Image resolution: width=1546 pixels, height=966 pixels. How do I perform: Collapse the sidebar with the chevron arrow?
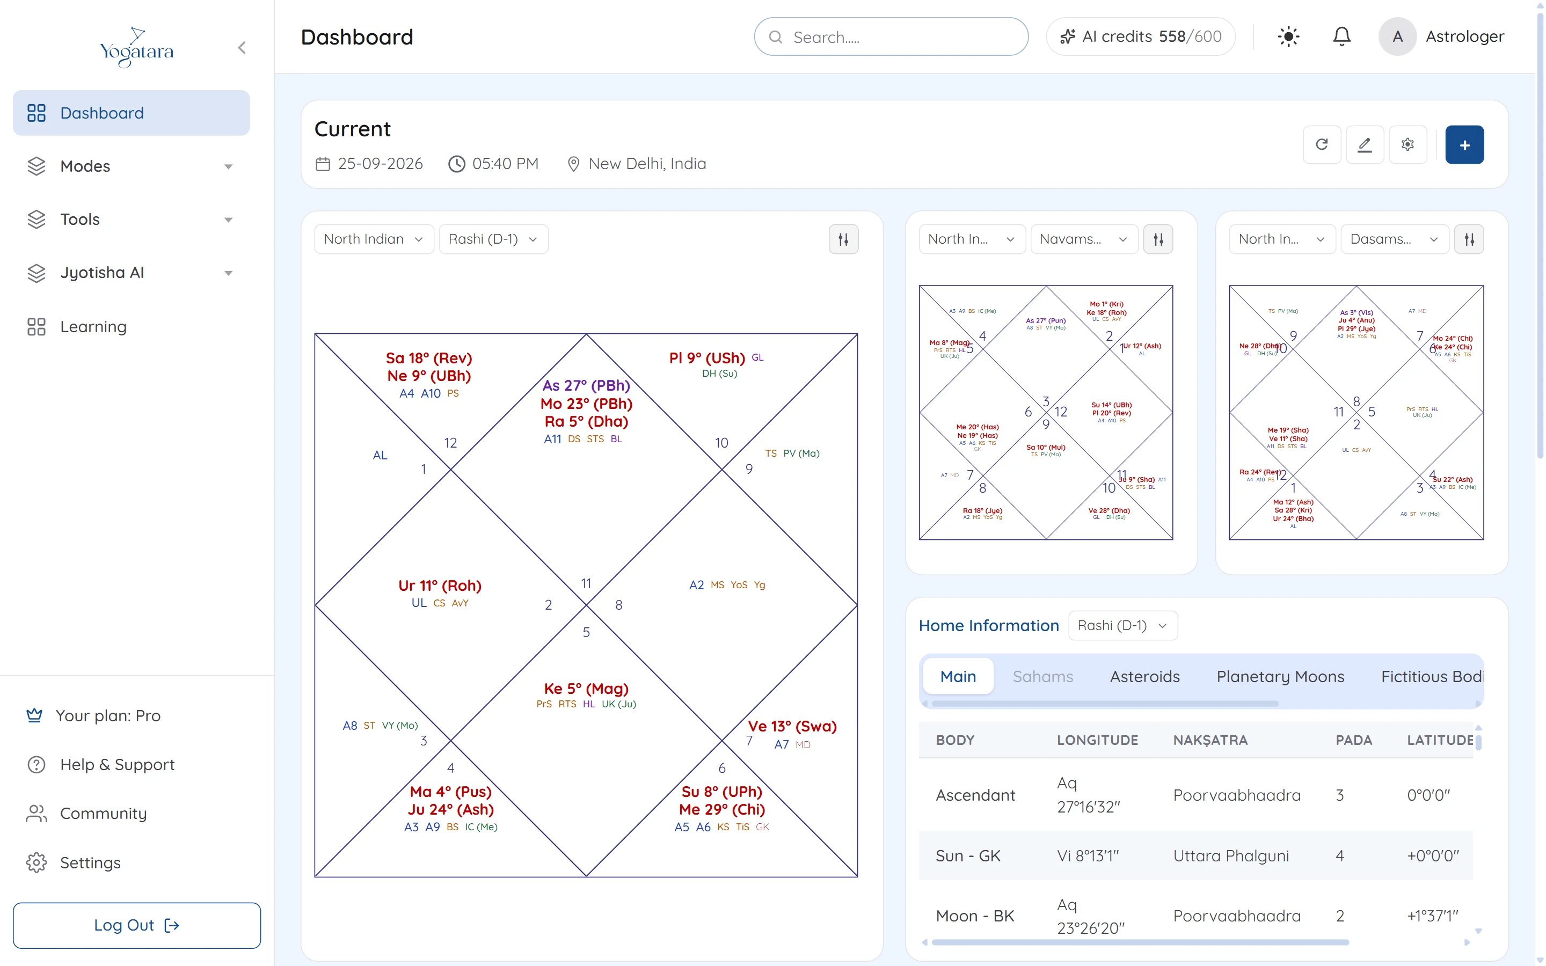point(242,47)
